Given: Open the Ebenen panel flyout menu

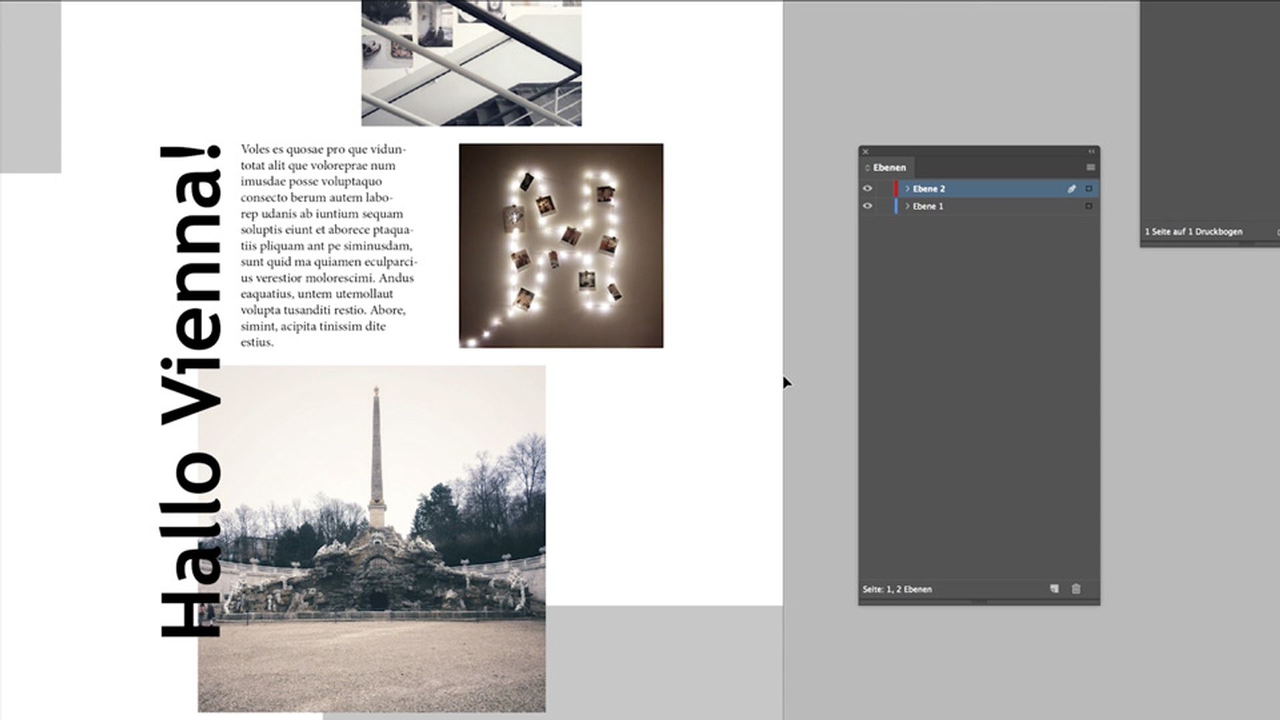Looking at the screenshot, I should click(1090, 167).
